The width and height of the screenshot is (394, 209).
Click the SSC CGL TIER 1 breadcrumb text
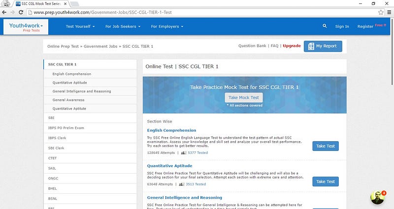point(138,46)
